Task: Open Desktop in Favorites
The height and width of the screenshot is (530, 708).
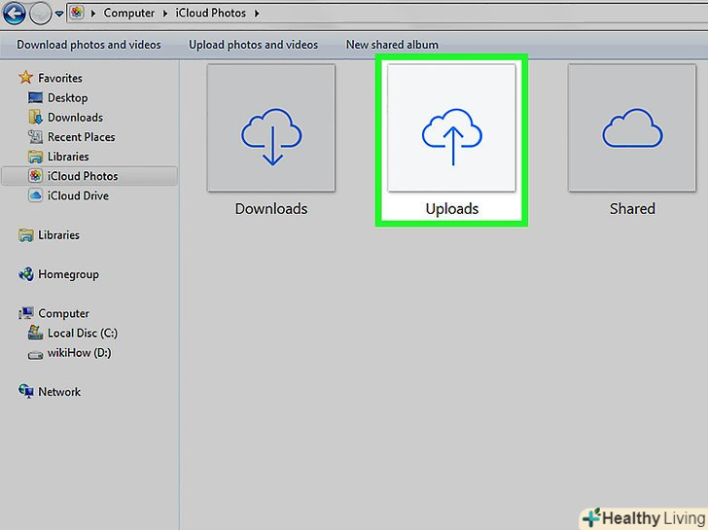Action: (x=68, y=98)
